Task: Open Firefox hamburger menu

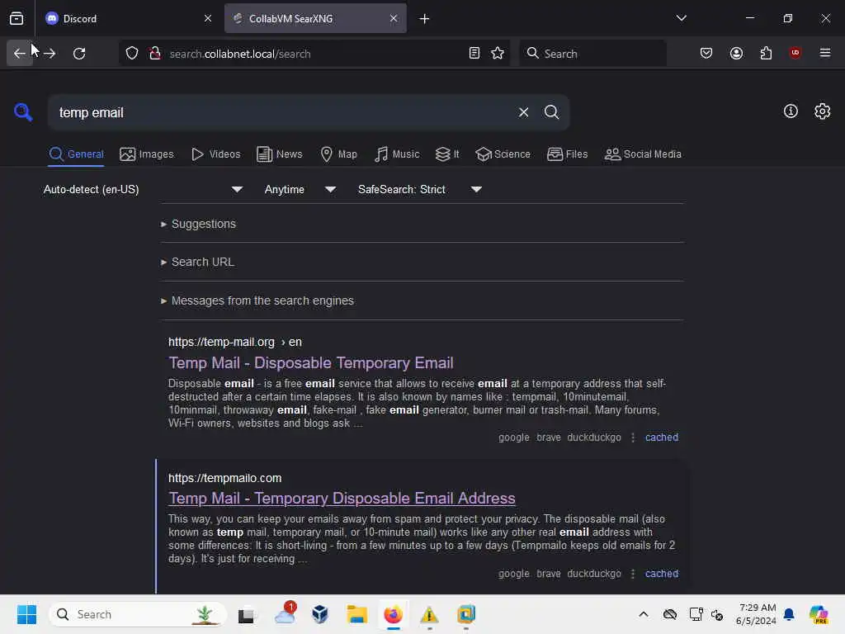Action: coord(825,54)
